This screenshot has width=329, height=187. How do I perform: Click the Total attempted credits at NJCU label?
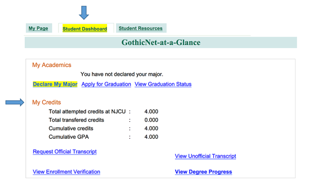87,111
